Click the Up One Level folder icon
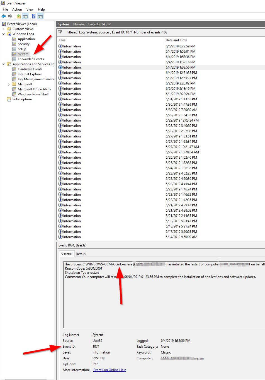265x380 pixels. pyautogui.click(x=19, y=16)
